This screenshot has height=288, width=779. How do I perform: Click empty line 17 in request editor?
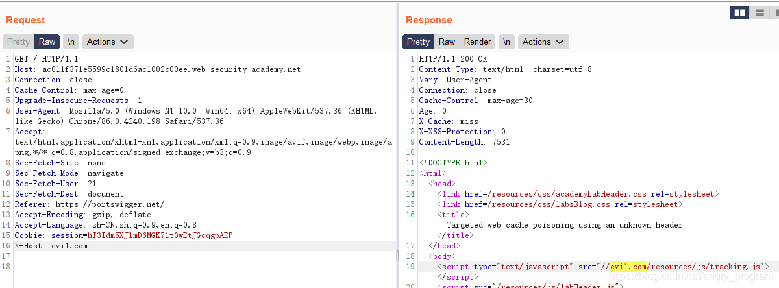click(204, 256)
